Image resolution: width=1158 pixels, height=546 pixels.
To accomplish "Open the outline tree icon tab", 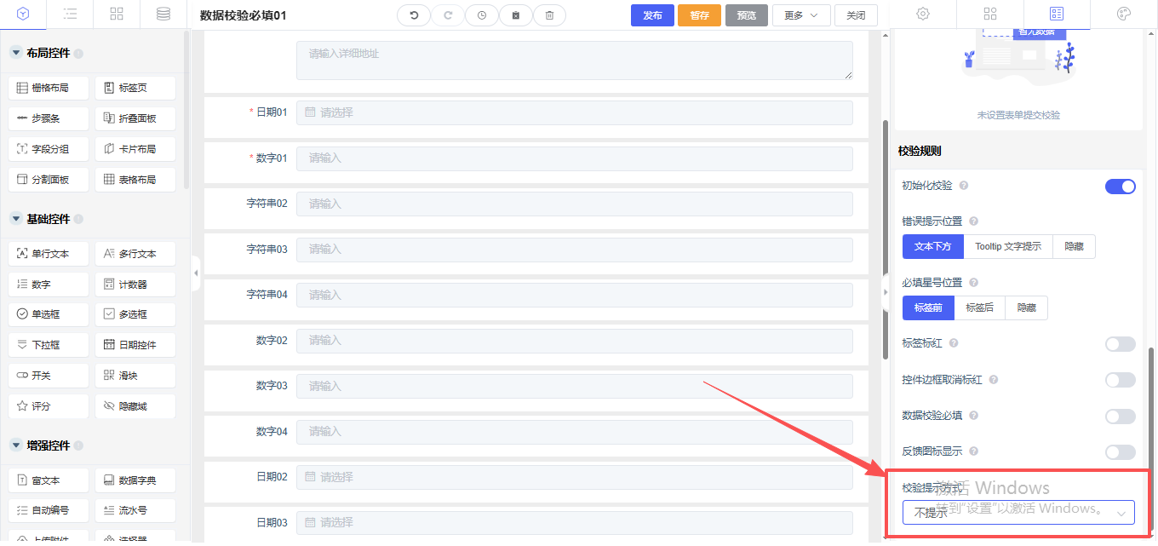I will pos(71,14).
